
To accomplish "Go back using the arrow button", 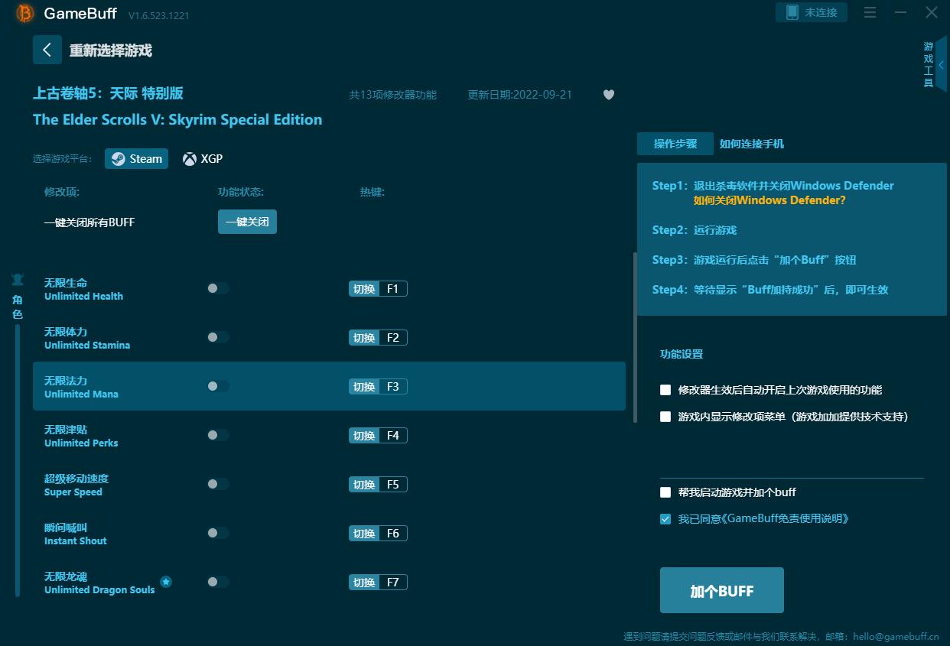I will point(47,50).
